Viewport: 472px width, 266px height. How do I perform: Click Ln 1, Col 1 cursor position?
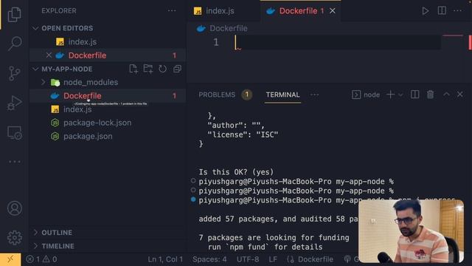(165, 259)
